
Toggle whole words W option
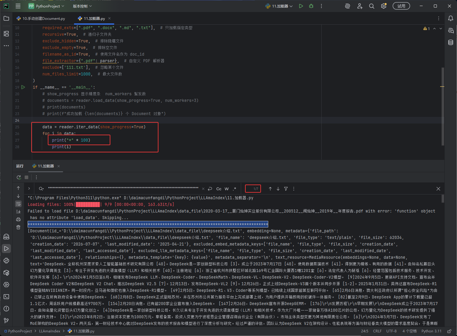tap(227, 189)
